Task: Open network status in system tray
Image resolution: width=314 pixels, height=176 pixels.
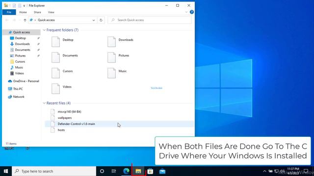Action: point(276,171)
